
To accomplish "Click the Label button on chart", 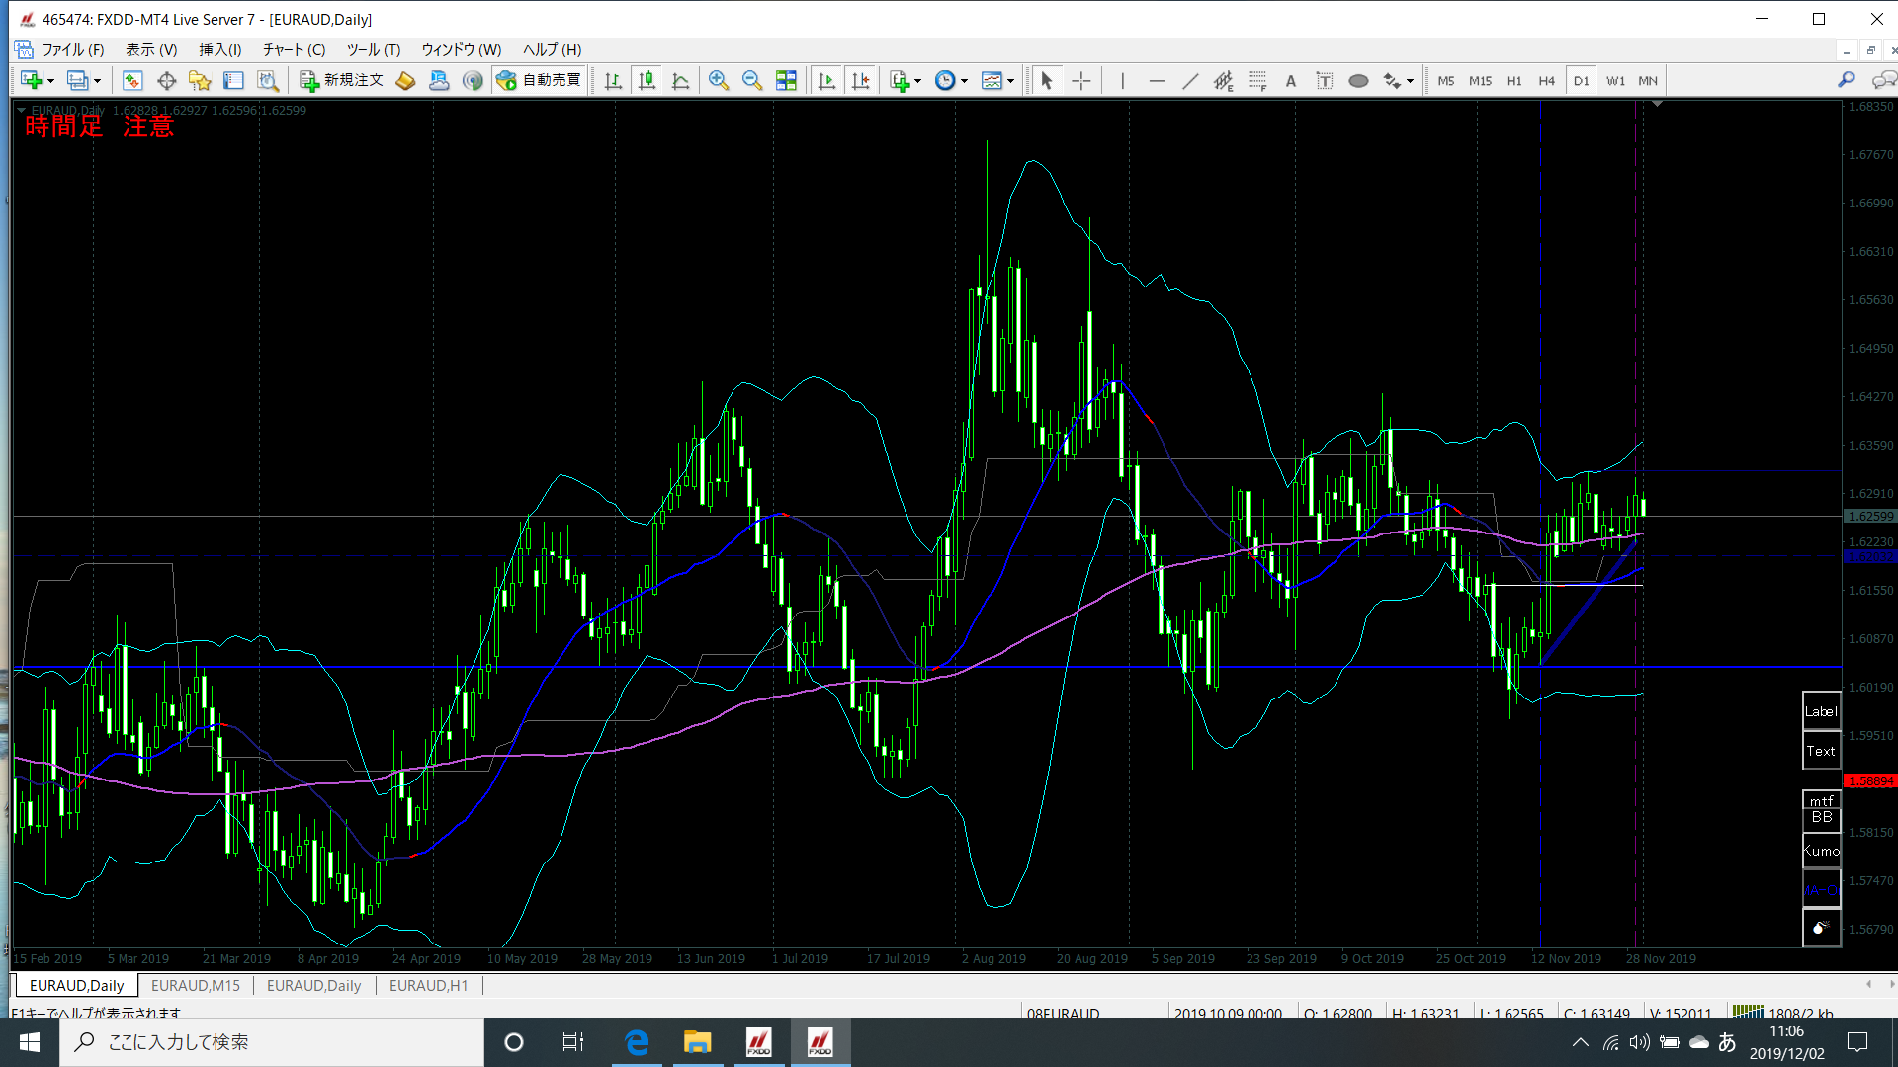I will tap(1821, 711).
